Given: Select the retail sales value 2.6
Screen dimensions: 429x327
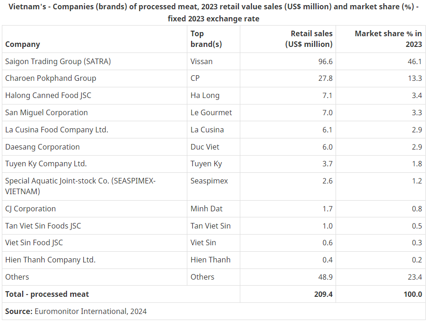Looking at the screenshot, I should point(327,181).
